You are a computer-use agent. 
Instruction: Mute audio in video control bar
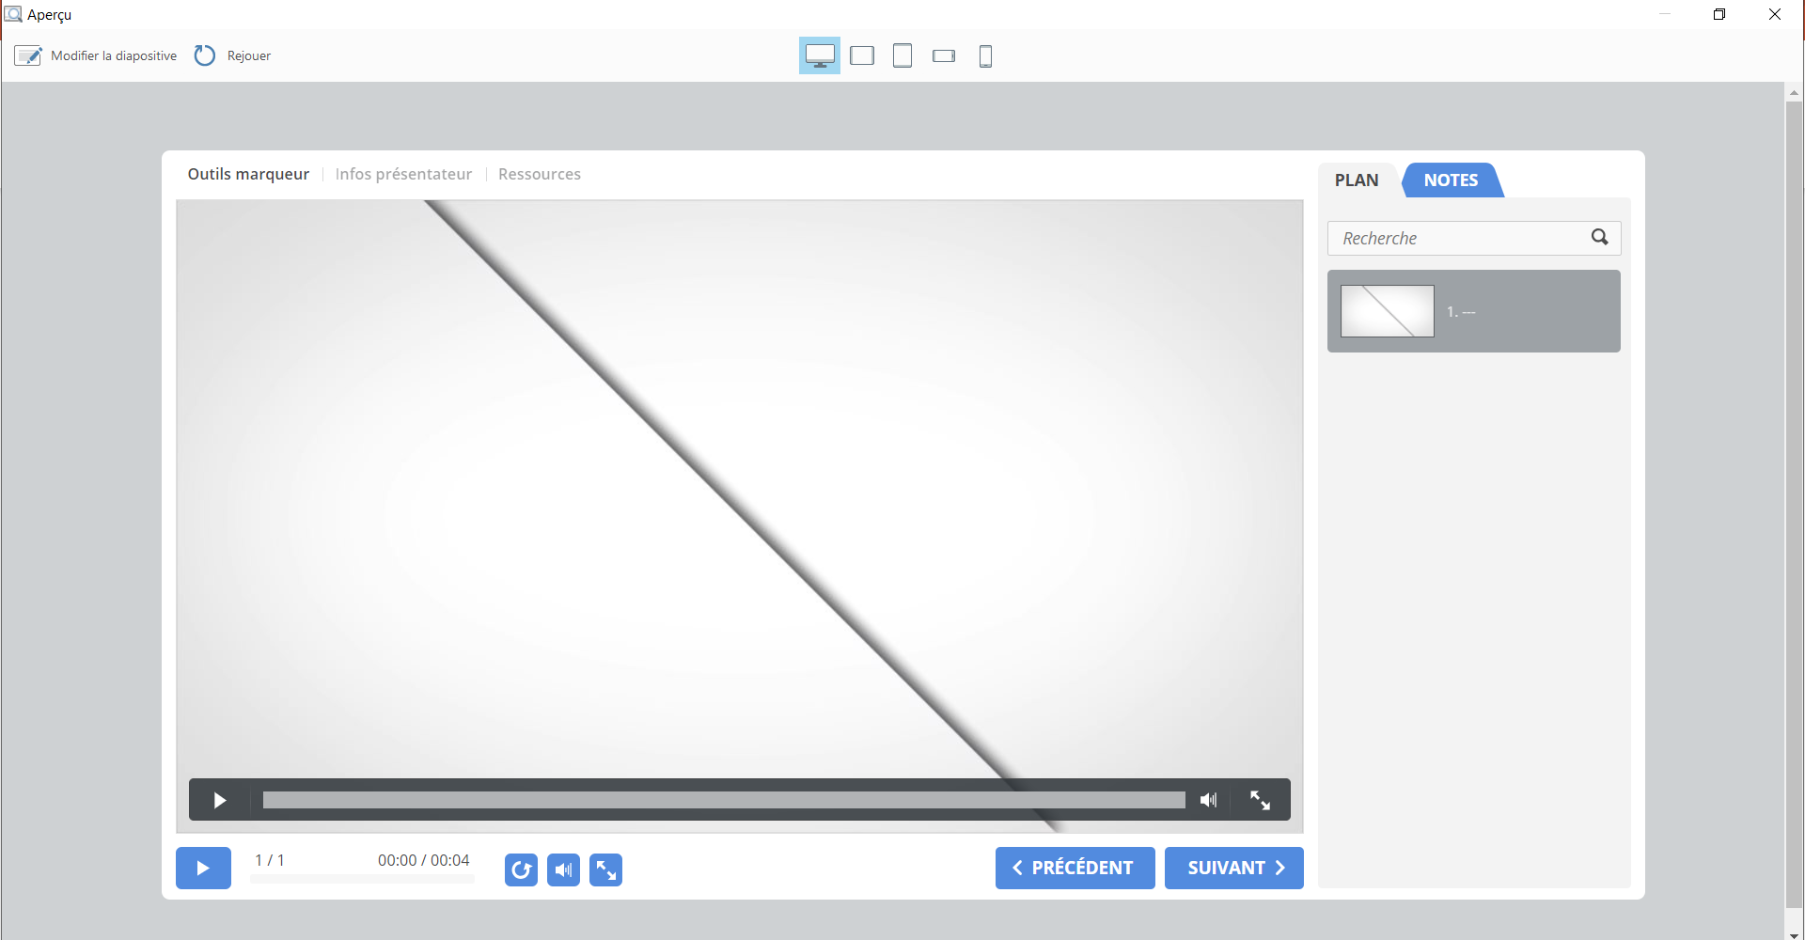pyautogui.click(x=1209, y=800)
